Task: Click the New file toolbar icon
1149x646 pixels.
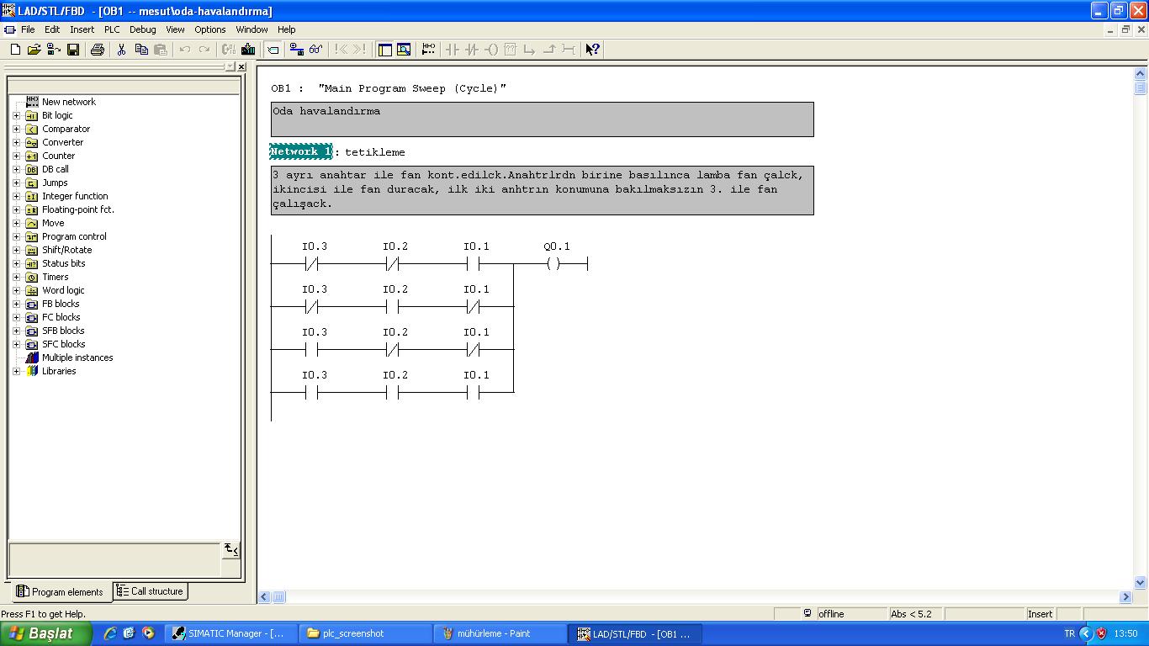Action: [x=15, y=50]
